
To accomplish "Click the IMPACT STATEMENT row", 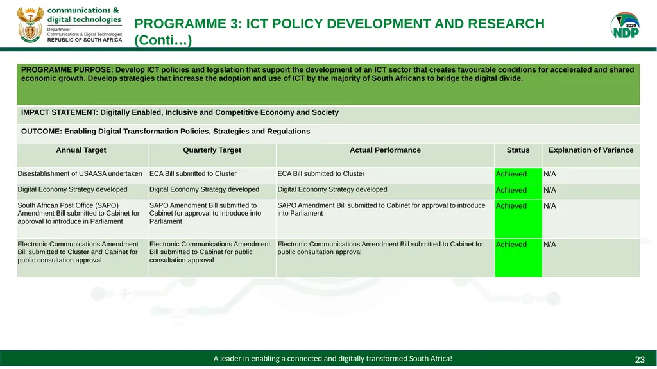I will point(328,114).
